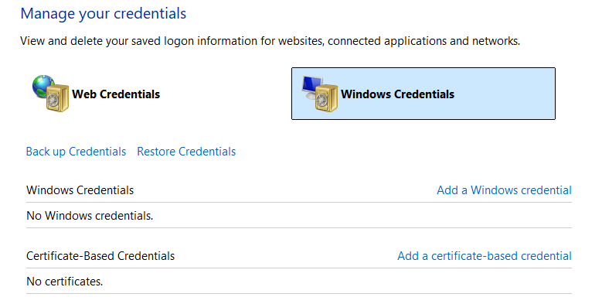Open Back up Credentials link

[76, 152]
